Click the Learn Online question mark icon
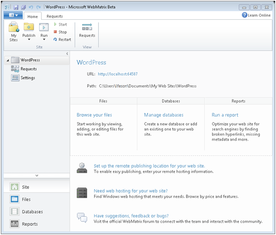 (244, 15)
